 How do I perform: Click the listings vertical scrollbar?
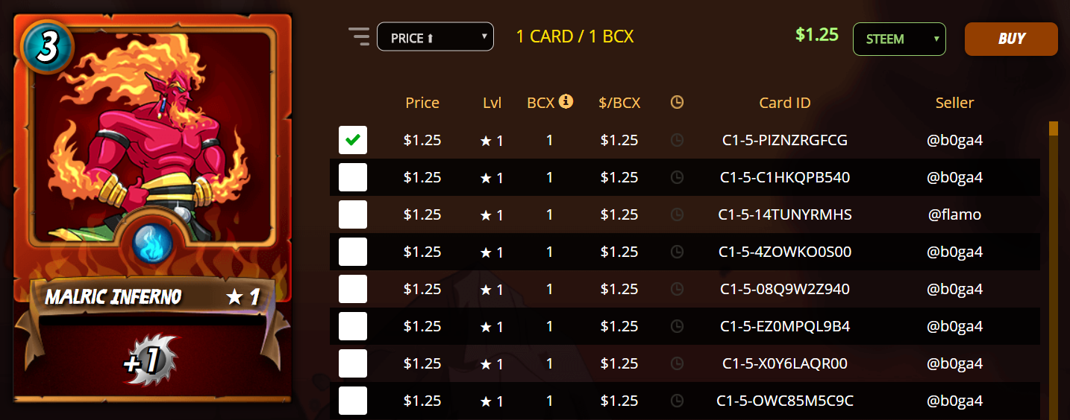coord(1054,268)
